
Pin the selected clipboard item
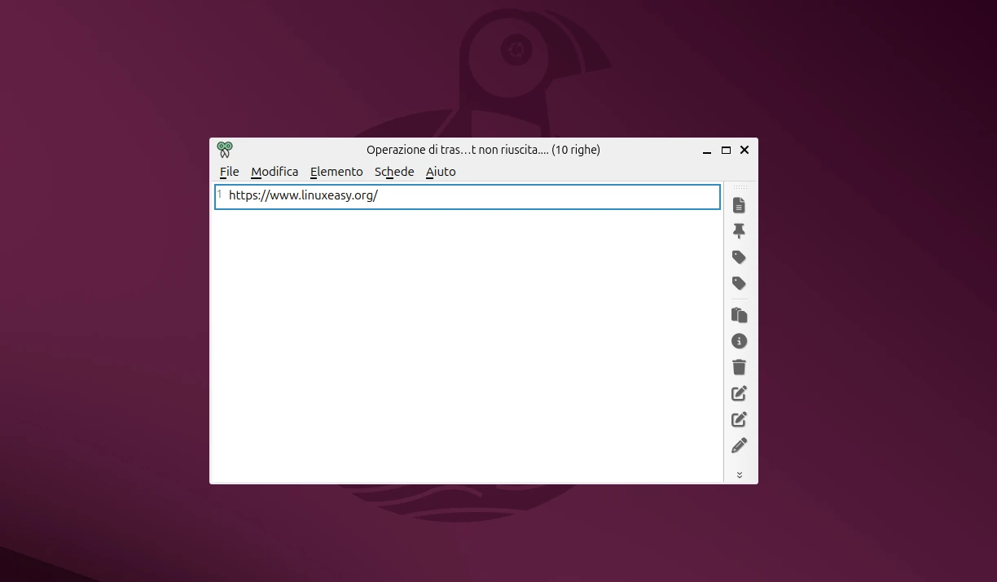739,231
